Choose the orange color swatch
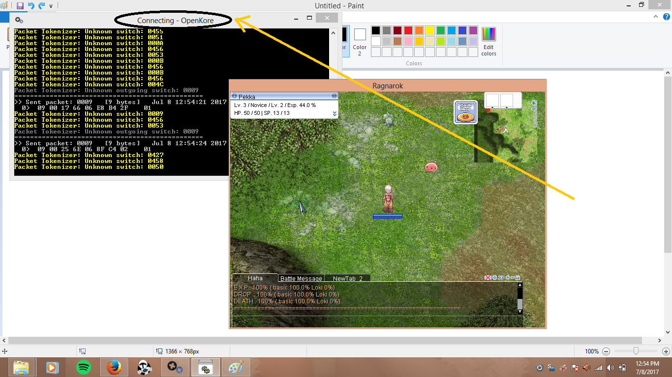Screen dimensions: 672x377 [x=419, y=30]
